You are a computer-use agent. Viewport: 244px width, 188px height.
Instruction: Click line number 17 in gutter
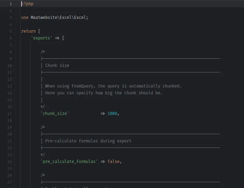(x=10, y=114)
